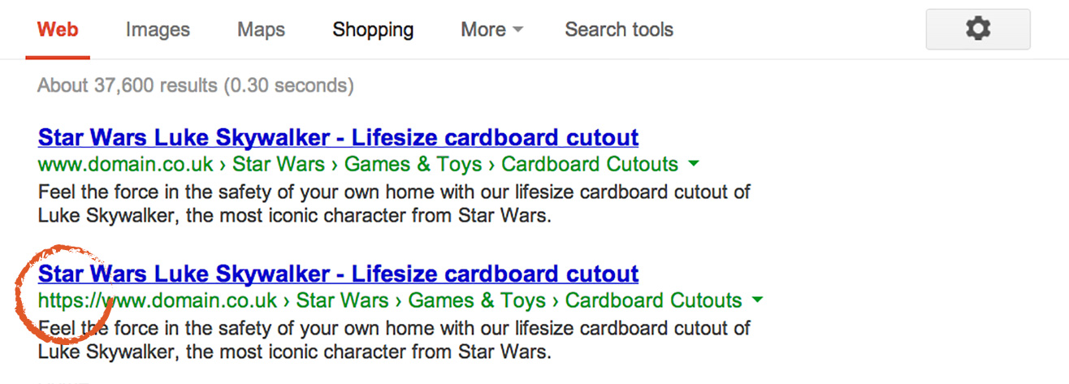
Task: Open the first Luke Skywalker cutout result title
Action: (x=338, y=136)
